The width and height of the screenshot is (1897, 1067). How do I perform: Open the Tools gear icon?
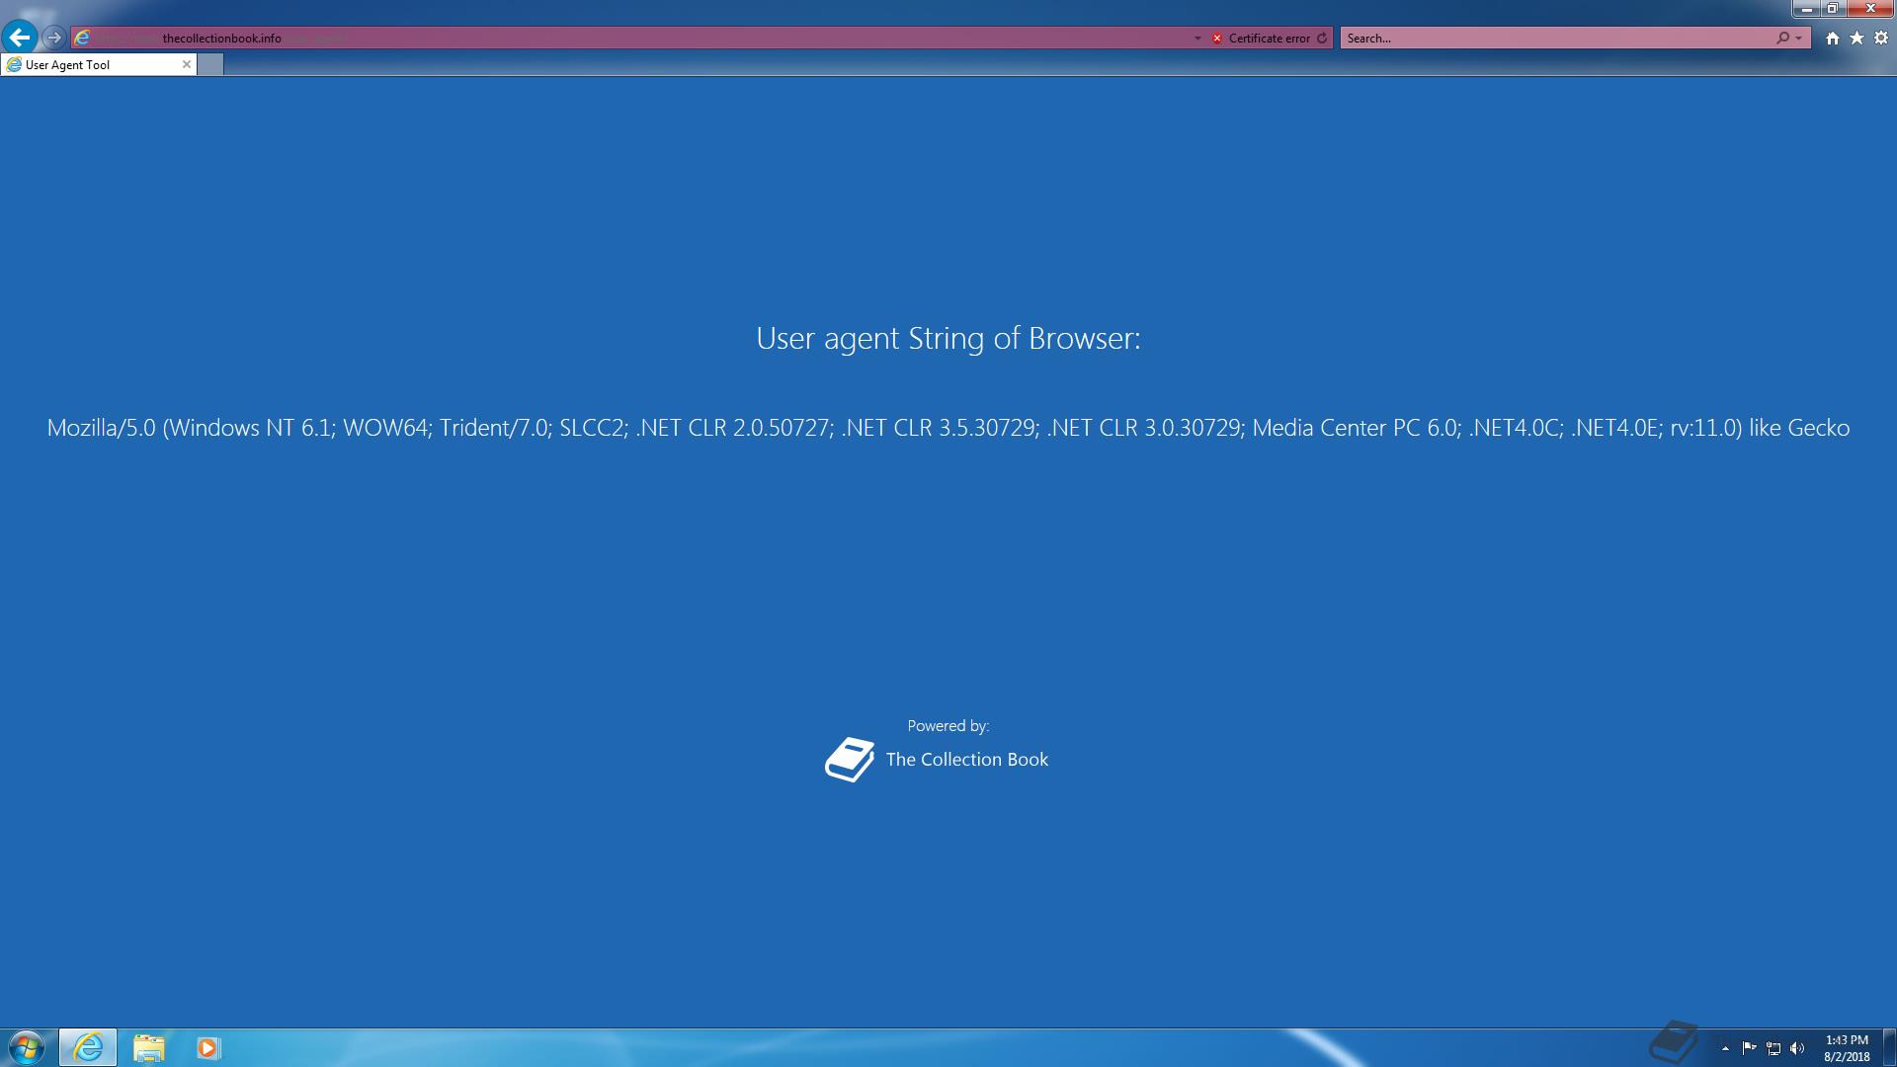click(1881, 38)
